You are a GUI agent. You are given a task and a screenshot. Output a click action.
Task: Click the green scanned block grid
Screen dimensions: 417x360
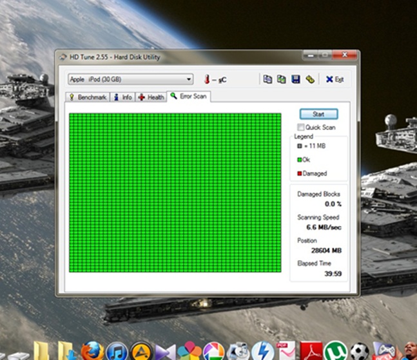(x=175, y=193)
